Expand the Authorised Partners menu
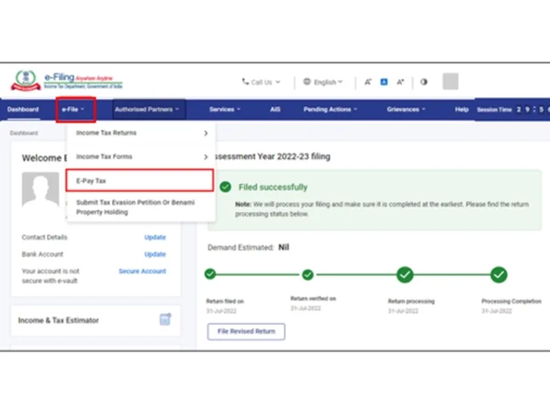550x413 pixels. pyautogui.click(x=147, y=109)
